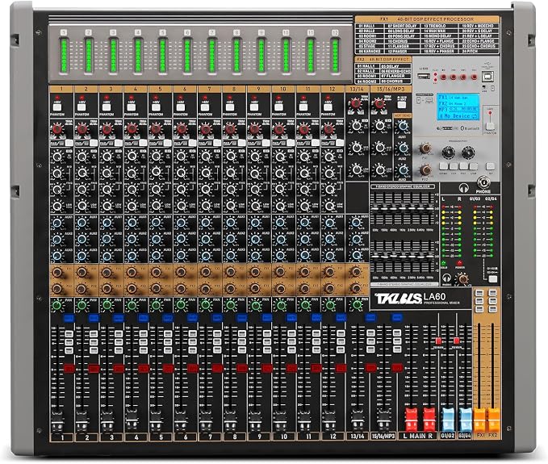This screenshot has width=548, height=464.
Task: Click the phones level knob below the POWER LED
Action: point(463,279)
